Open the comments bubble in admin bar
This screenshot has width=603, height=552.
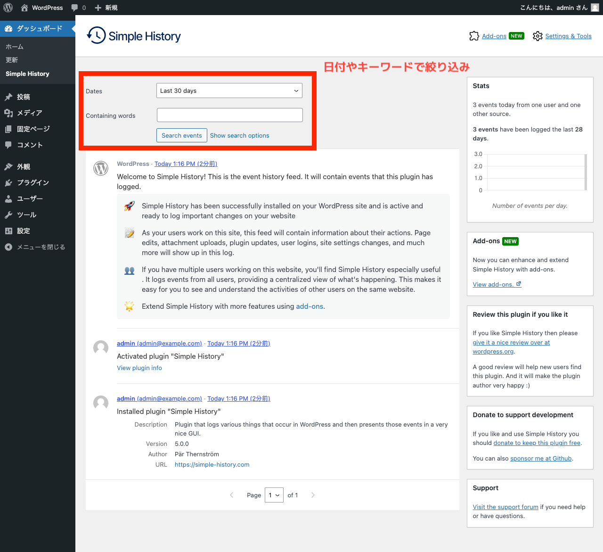click(x=74, y=8)
